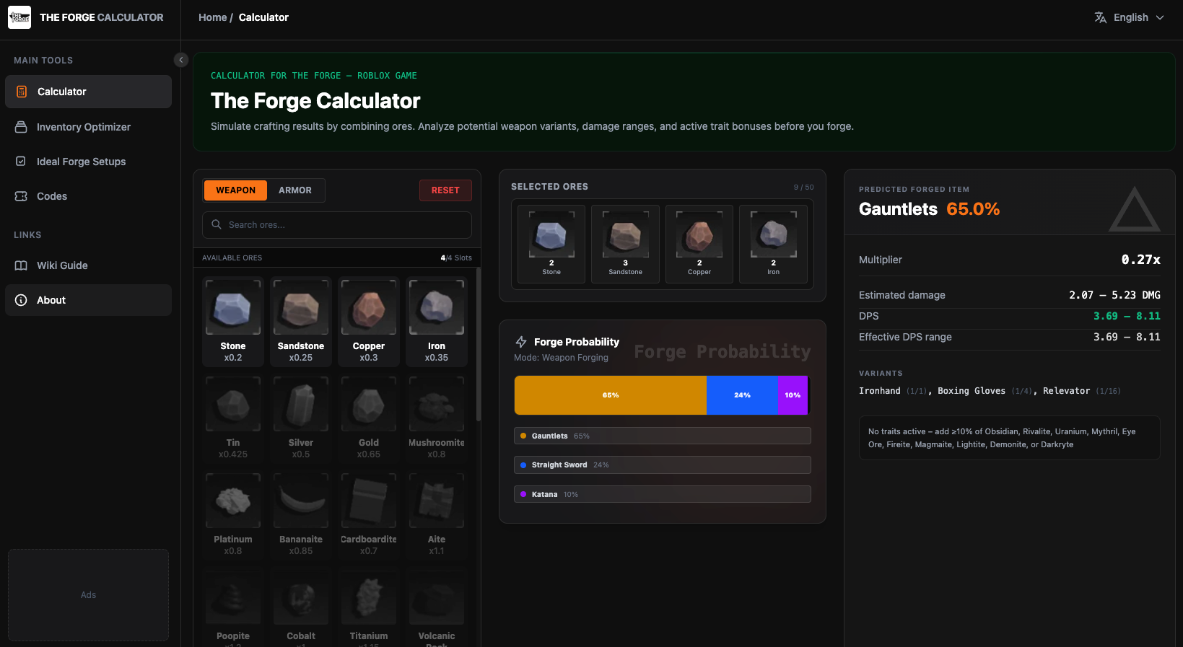Open the Wiki Guide link
This screenshot has height=647, width=1183.
click(88, 265)
